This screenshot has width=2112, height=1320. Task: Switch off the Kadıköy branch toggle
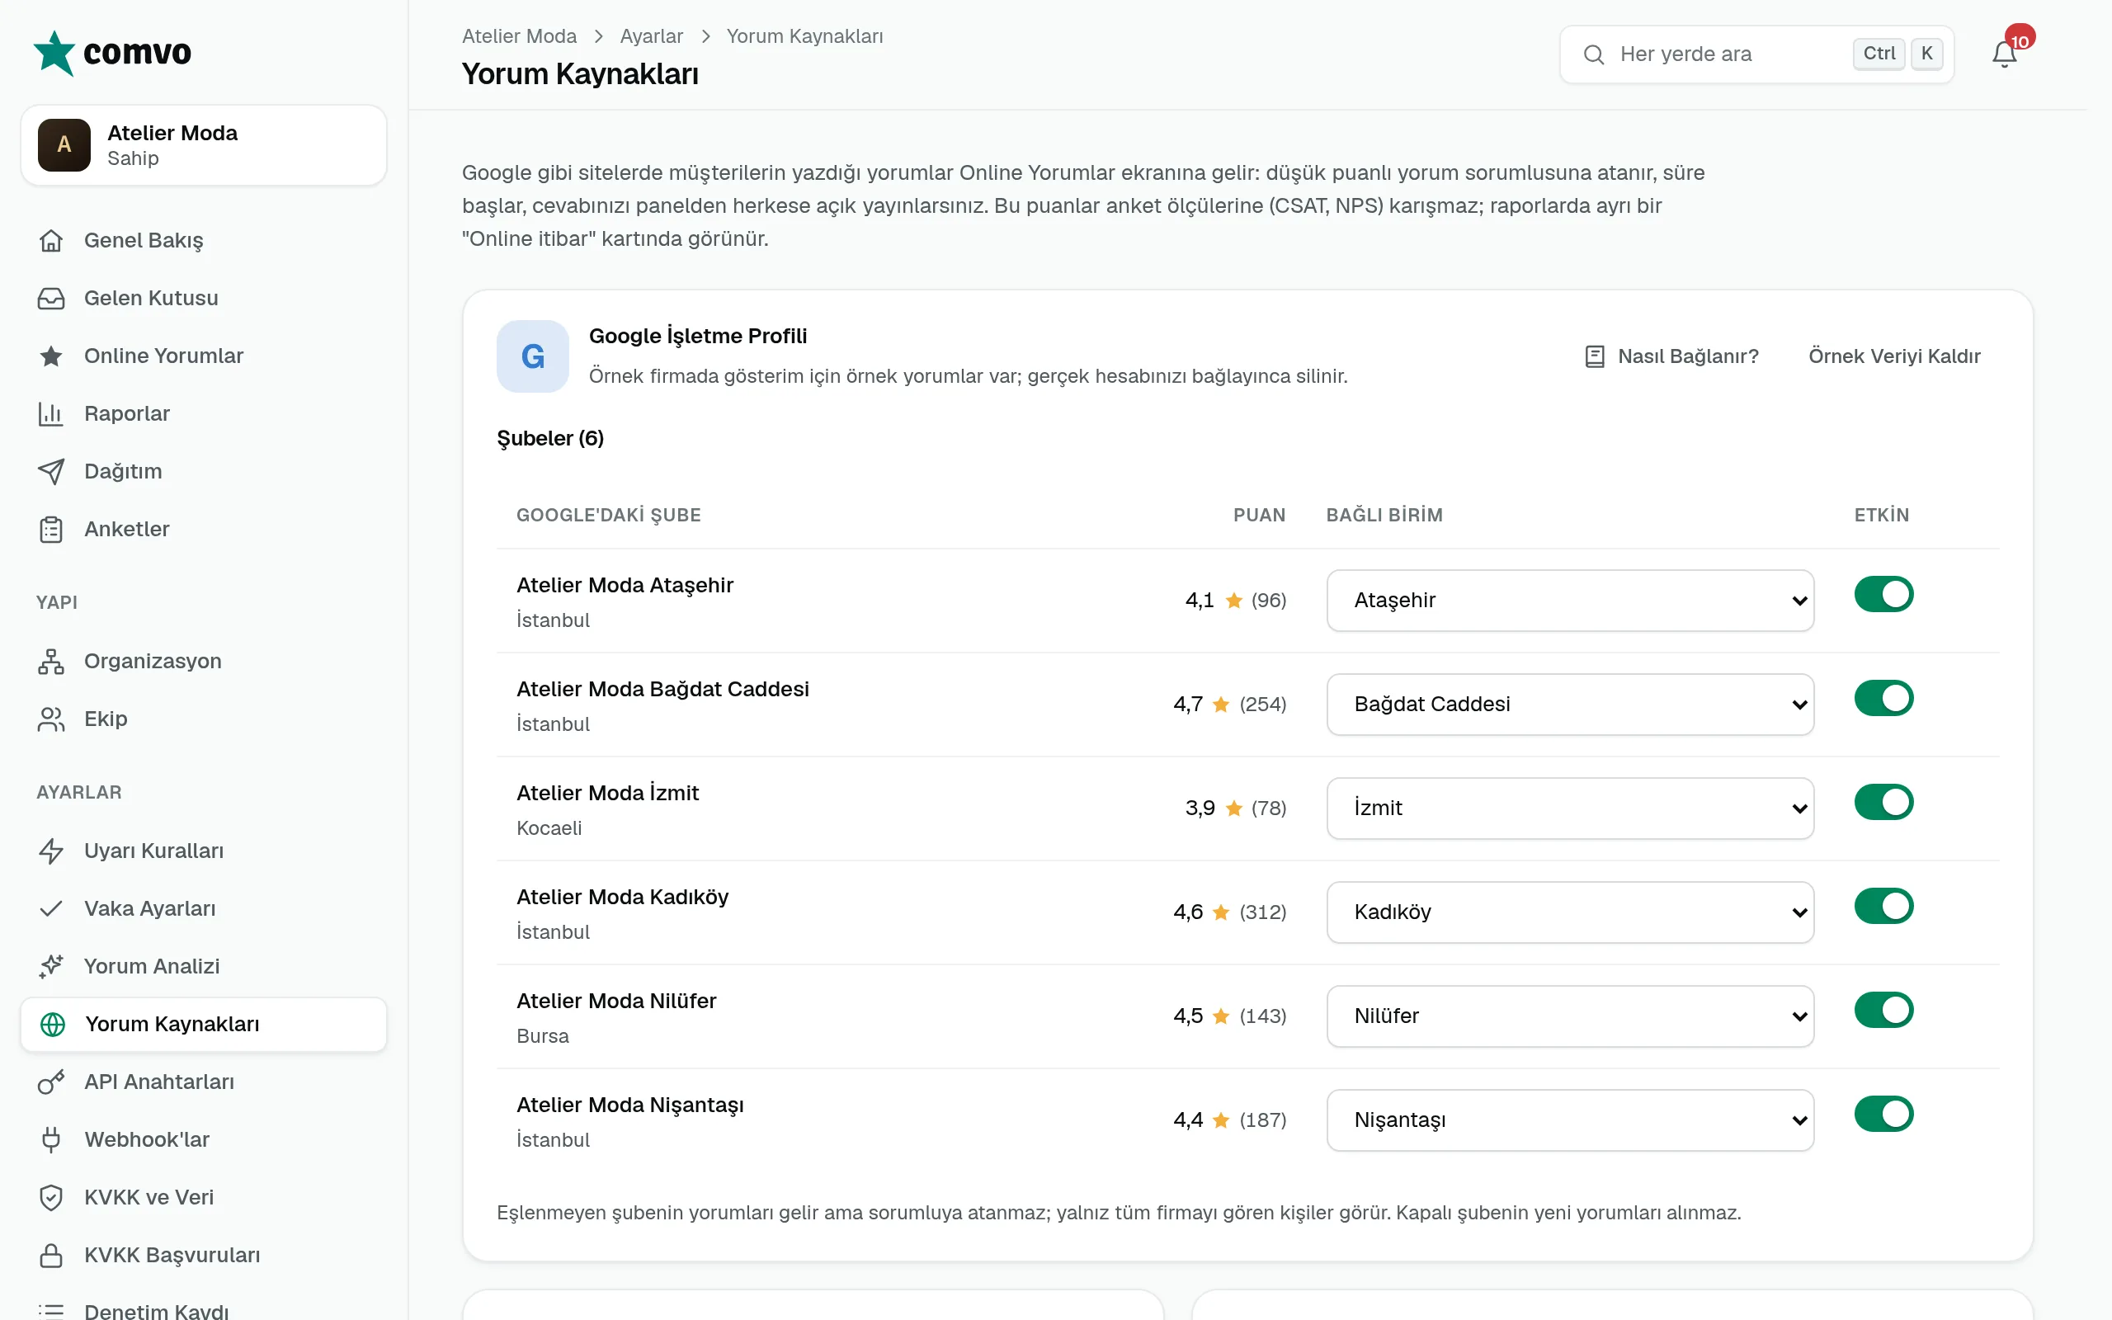tap(1883, 906)
